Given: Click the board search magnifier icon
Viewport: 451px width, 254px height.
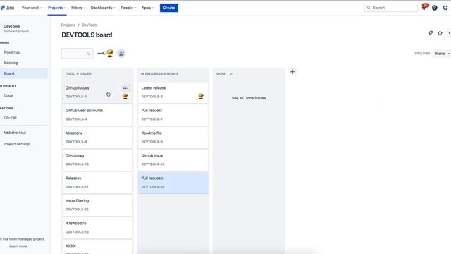Looking at the screenshot, I should pos(88,54).
